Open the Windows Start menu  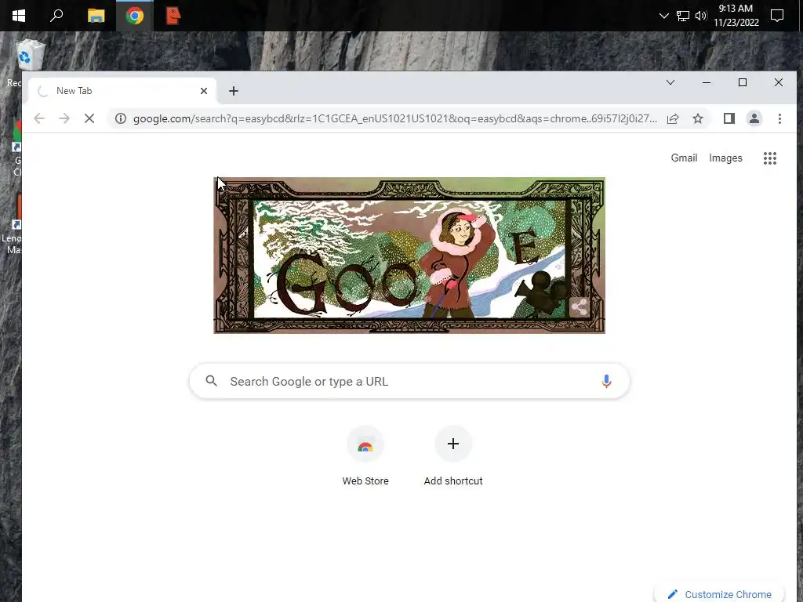(19, 16)
